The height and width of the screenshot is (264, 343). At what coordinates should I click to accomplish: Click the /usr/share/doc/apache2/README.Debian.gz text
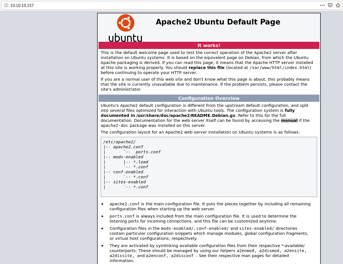[186, 115]
